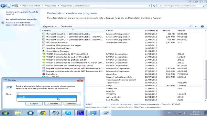This screenshot has width=207, height=116.
Task: Click the Forward navigation arrow
Action: pyautogui.click(x=9, y=6)
